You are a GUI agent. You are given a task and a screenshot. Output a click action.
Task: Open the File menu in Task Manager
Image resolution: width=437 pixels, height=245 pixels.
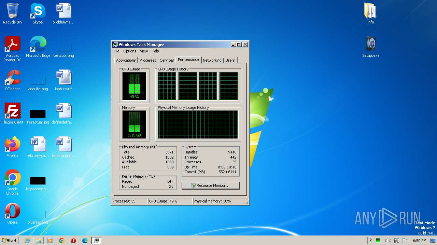point(116,51)
